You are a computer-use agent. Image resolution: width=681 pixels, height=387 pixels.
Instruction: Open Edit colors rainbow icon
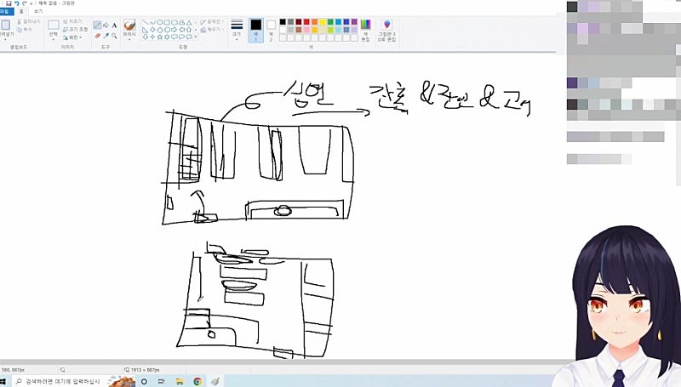coord(366,30)
